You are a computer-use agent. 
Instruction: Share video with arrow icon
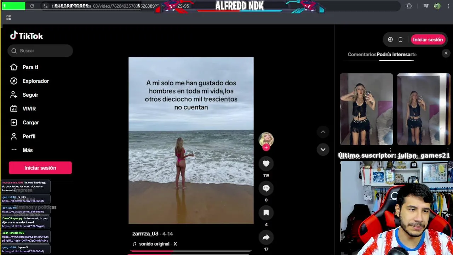pyautogui.click(x=266, y=238)
